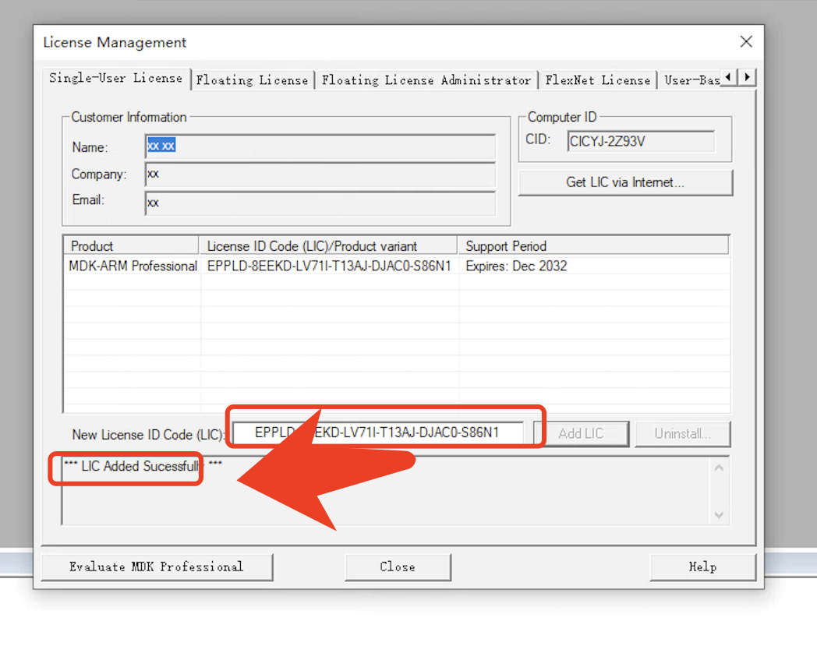Click the Close button

point(398,567)
